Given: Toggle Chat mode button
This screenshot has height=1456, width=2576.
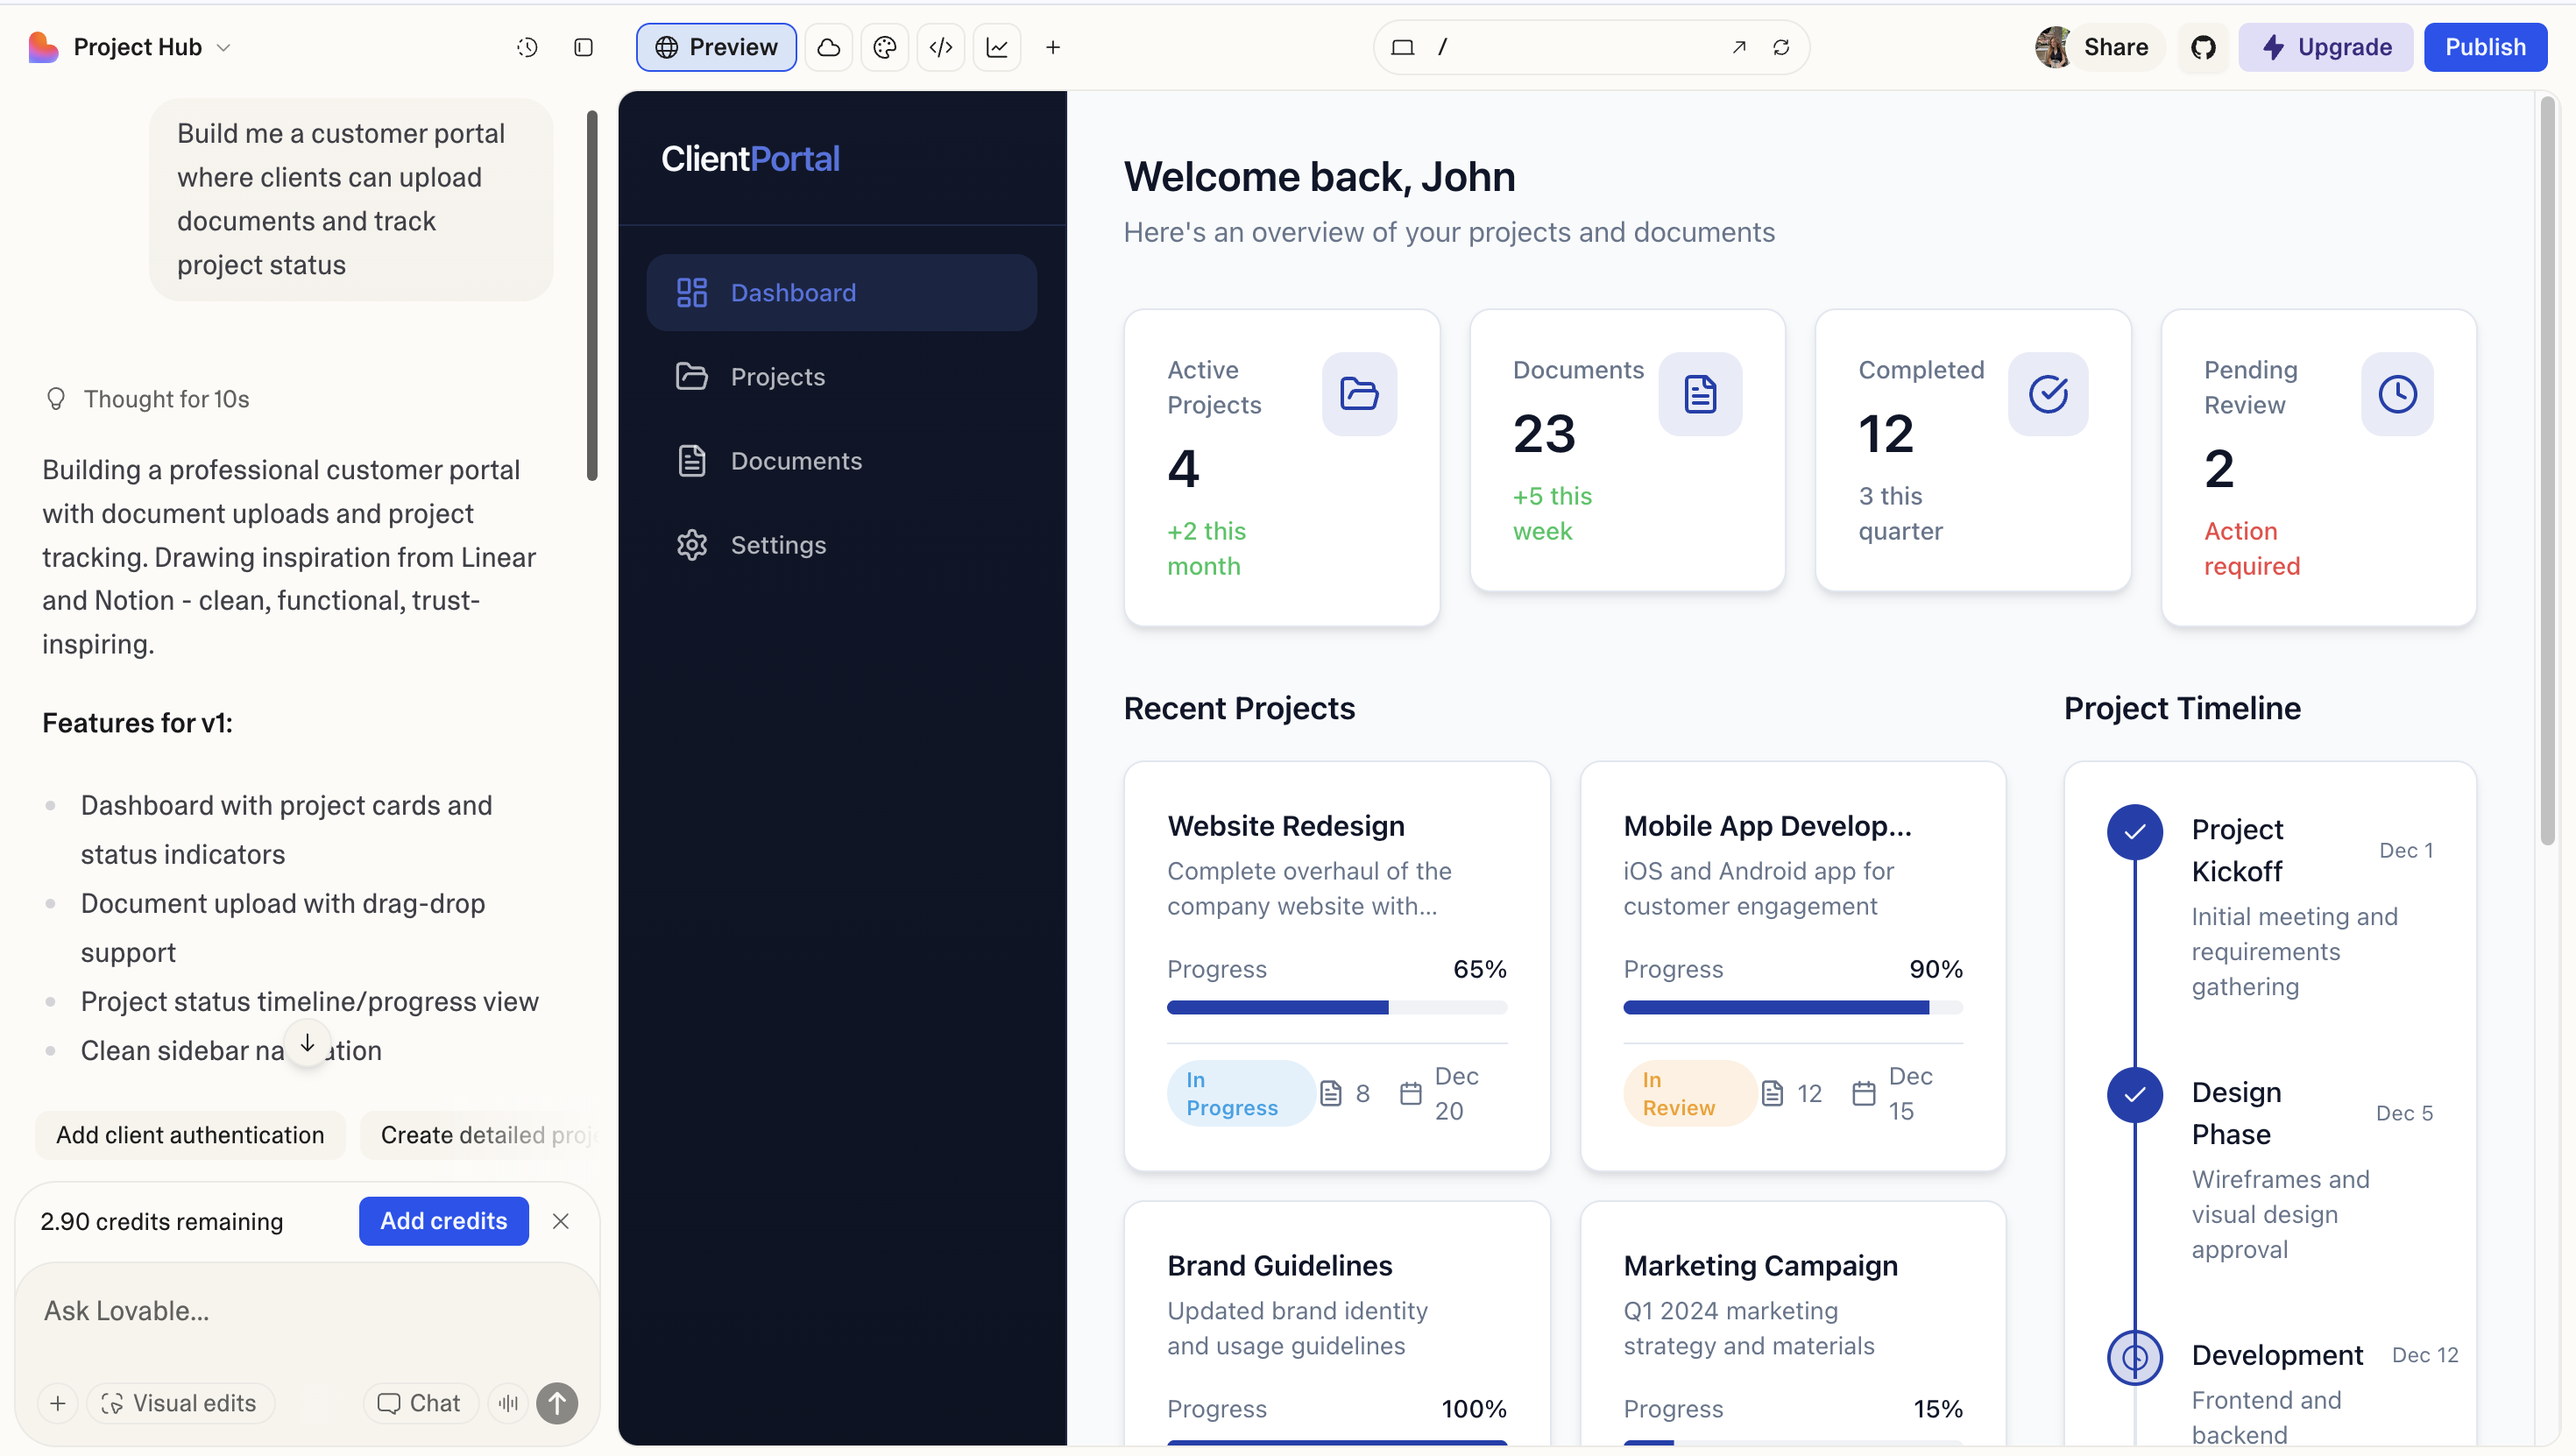Looking at the screenshot, I should [x=420, y=1403].
